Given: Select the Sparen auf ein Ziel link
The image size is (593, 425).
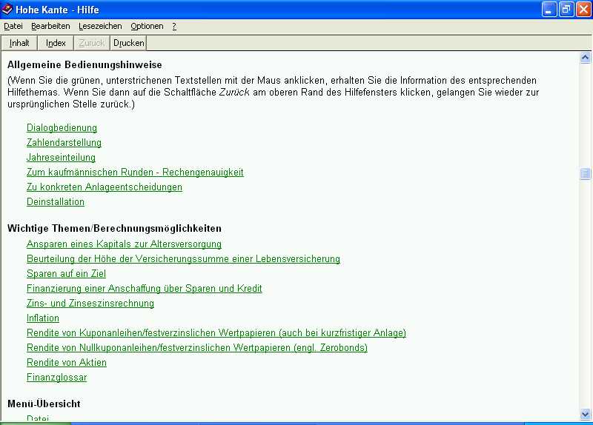Looking at the screenshot, I should [66, 274].
